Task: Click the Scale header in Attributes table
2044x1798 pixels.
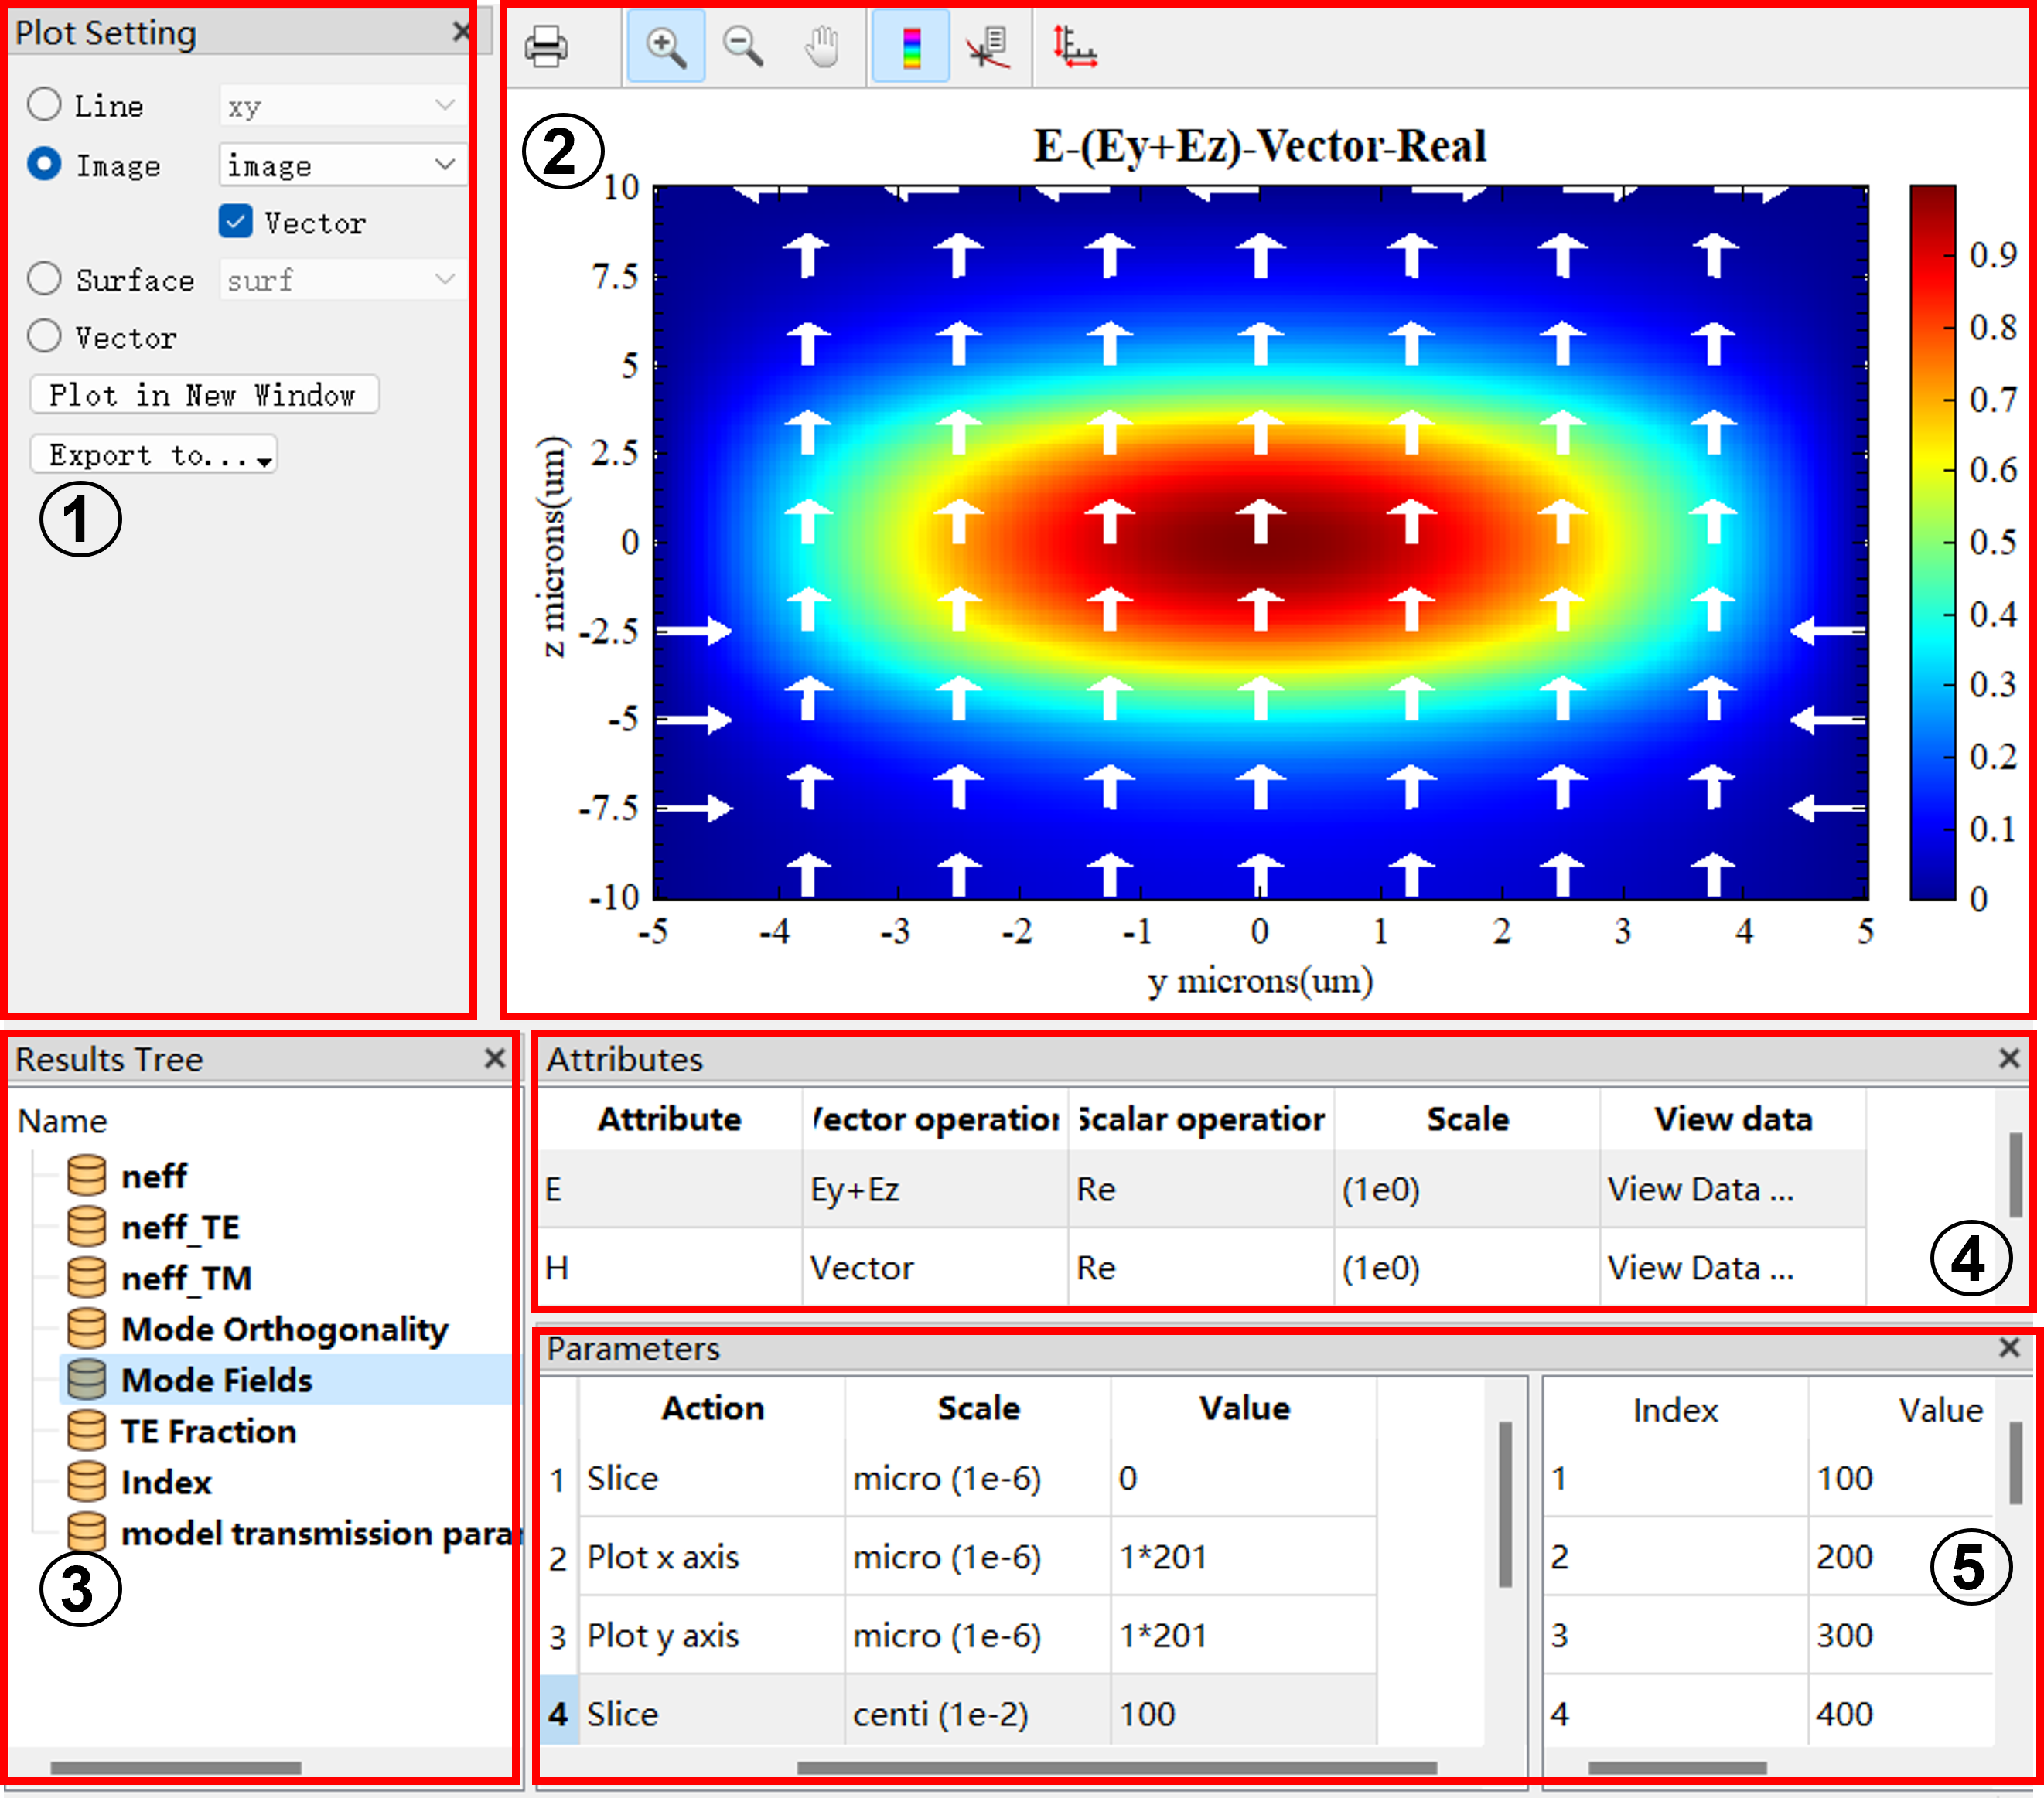Action: [1467, 1119]
